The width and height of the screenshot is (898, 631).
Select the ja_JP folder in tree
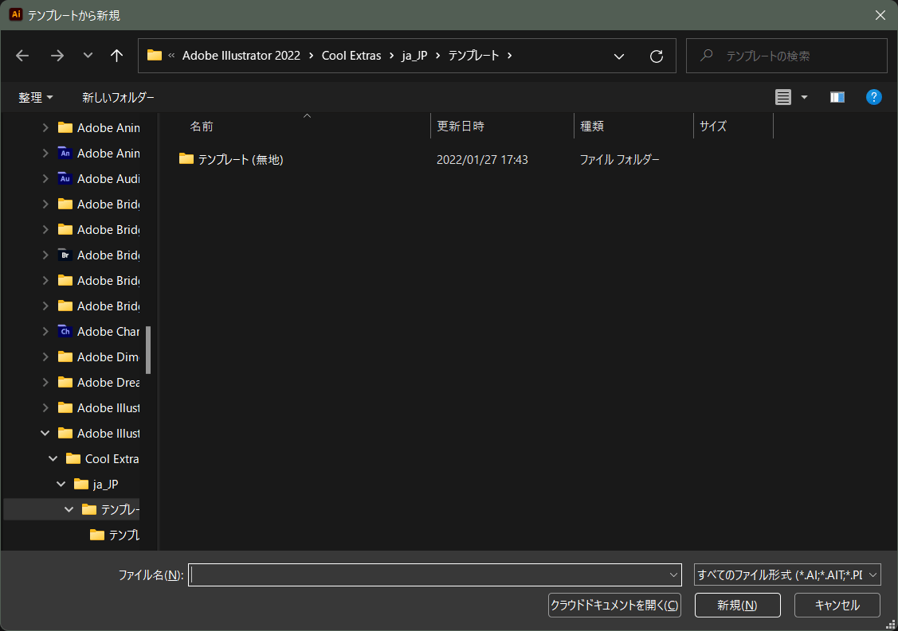click(x=96, y=484)
